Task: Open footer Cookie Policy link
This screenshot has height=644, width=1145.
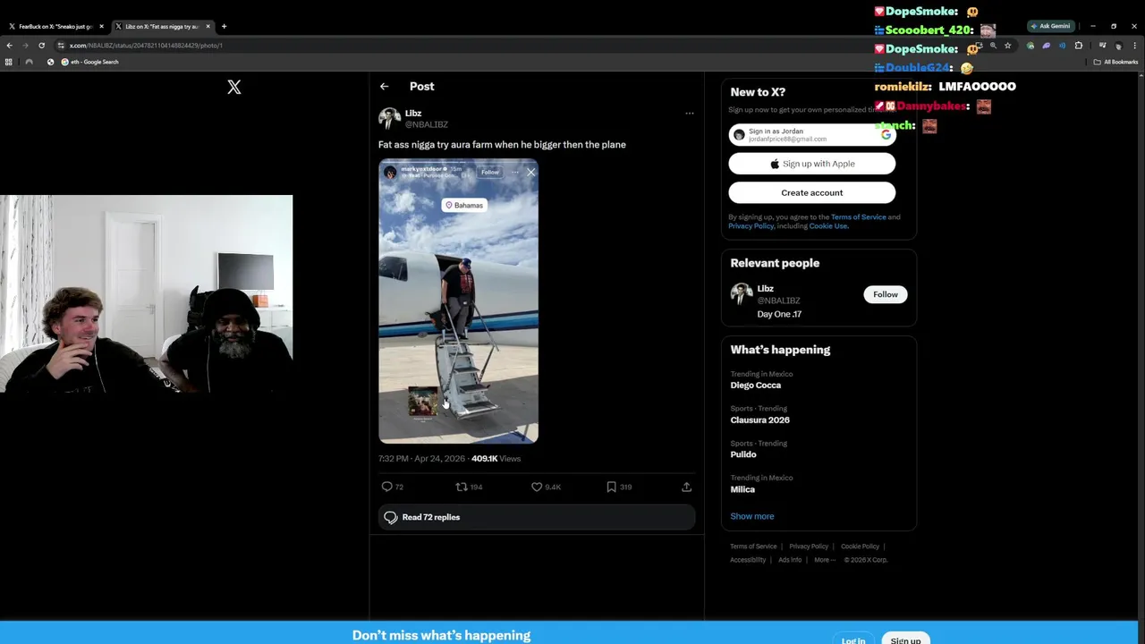Action: (860, 547)
